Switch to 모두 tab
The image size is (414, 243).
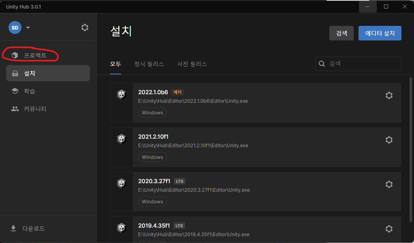pos(115,64)
